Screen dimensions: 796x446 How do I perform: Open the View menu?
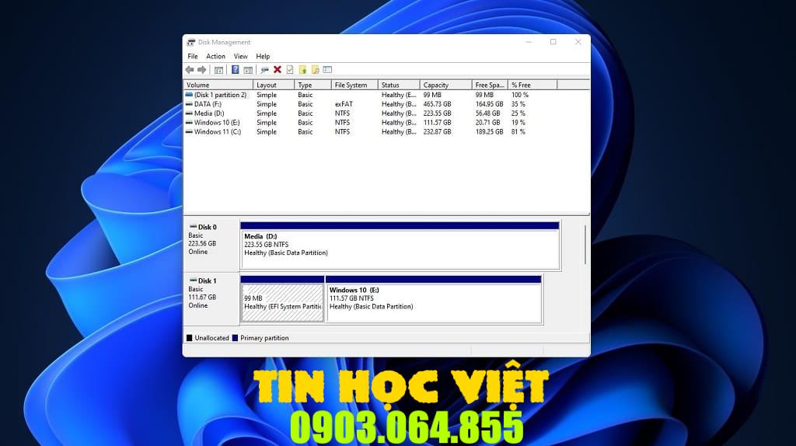pyautogui.click(x=241, y=57)
